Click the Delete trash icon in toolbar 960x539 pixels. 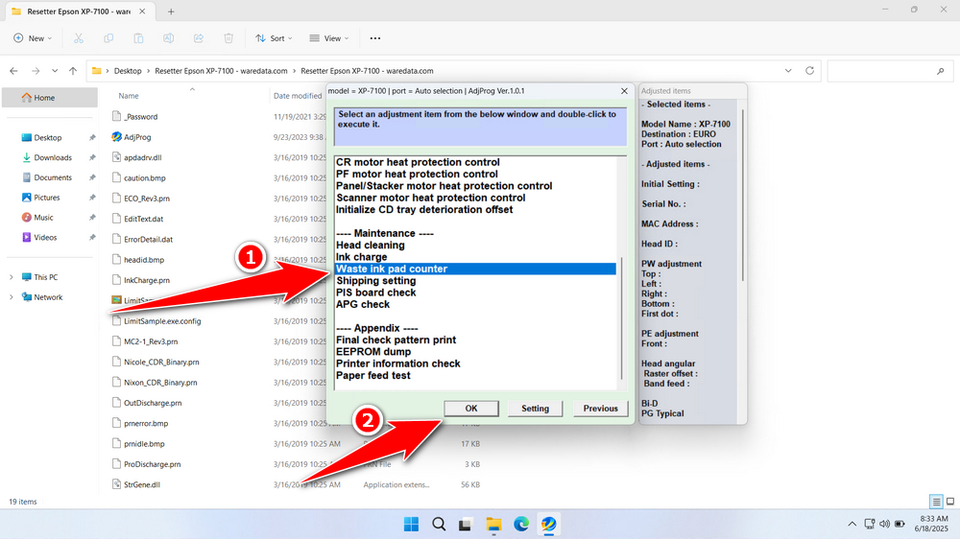(x=228, y=38)
